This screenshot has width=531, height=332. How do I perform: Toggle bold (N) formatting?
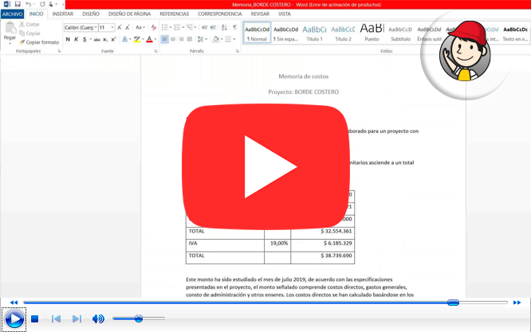point(68,39)
